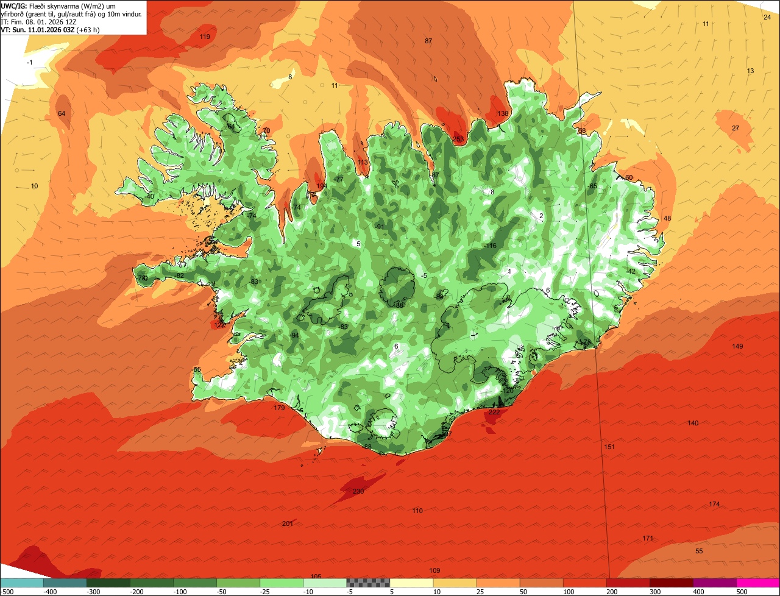Select the value 174 in the southeast ocean
Viewport: 780px width, 596px height.
coord(714,504)
